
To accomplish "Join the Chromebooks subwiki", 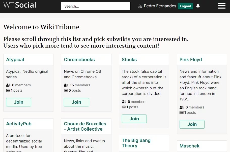I will point(76,102).
